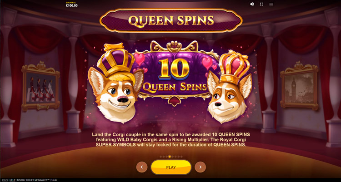The height and width of the screenshot is (182, 341).
Task: Go to previous slide arrow
Action: [x=142, y=167]
